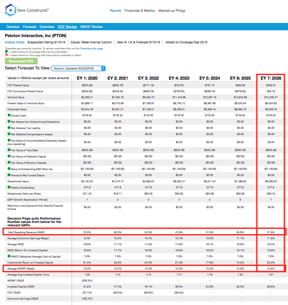This screenshot has width=288, height=305.
Task: Click the EY 1: 2020 column header
Action: tap(87, 78)
